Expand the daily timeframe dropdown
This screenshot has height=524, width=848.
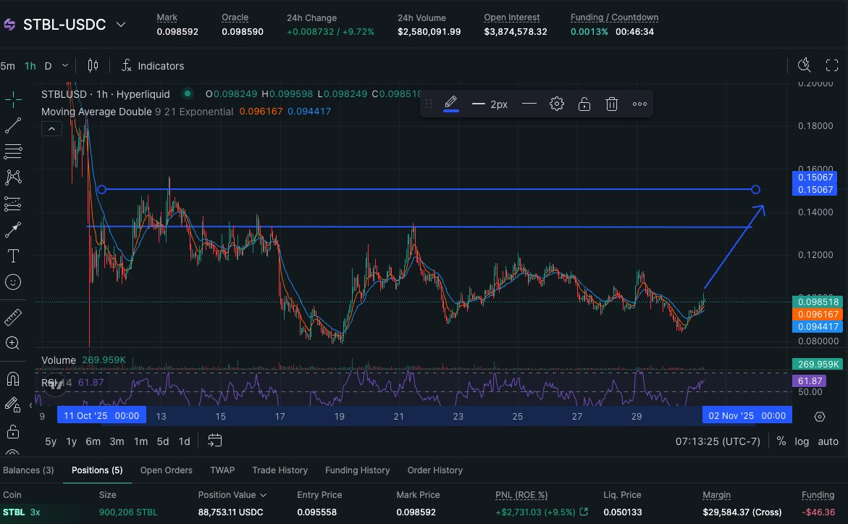64,65
